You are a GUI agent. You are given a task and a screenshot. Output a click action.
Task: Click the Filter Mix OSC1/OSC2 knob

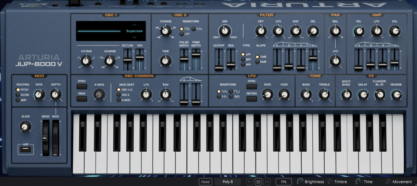(225, 31)
